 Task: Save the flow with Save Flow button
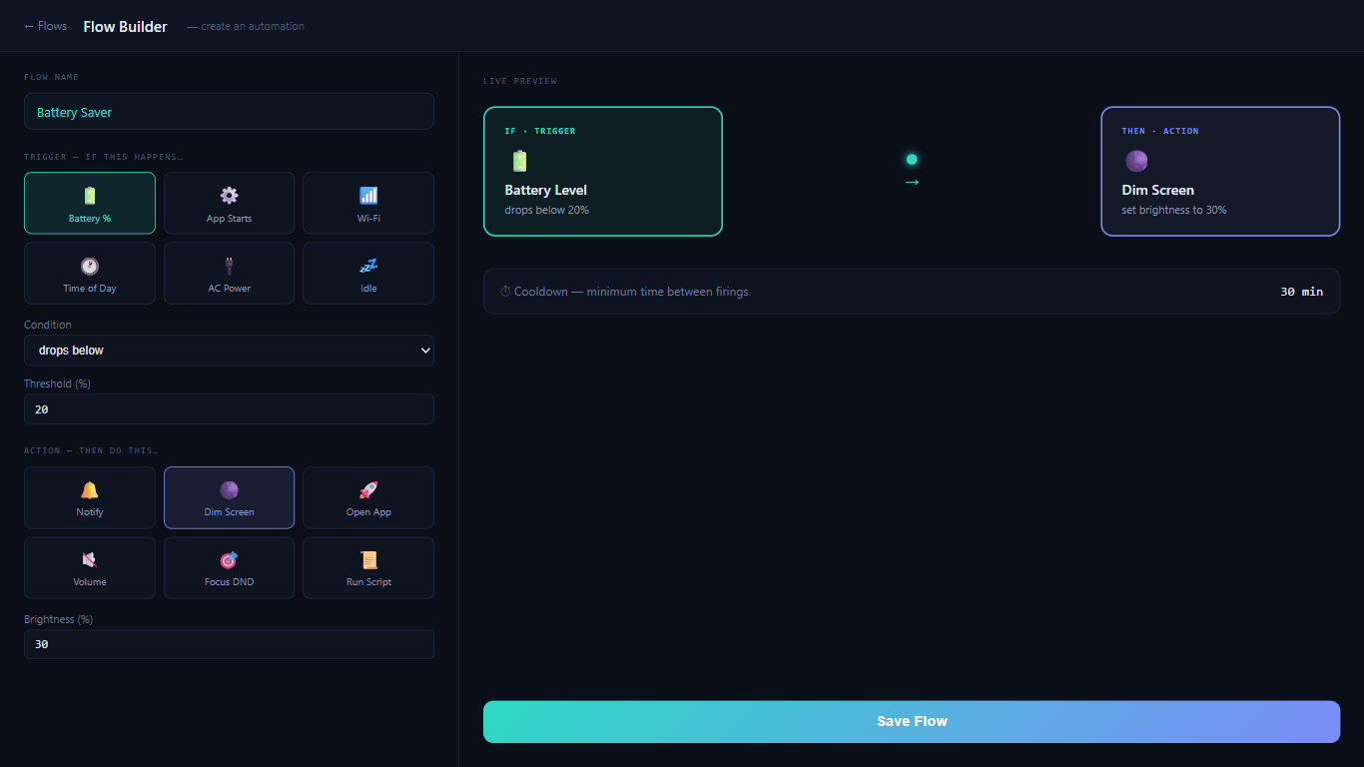click(x=912, y=721)
